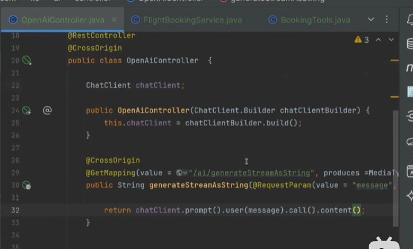The width and height of the screenshot is (413, 249).
Task: Click the @RequestParam annotation on line 30
Action: [282, 185]
